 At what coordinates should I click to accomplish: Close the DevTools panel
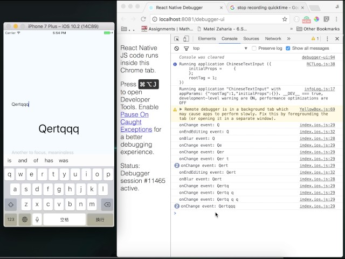pyautogui.click(x=337, y=39)
